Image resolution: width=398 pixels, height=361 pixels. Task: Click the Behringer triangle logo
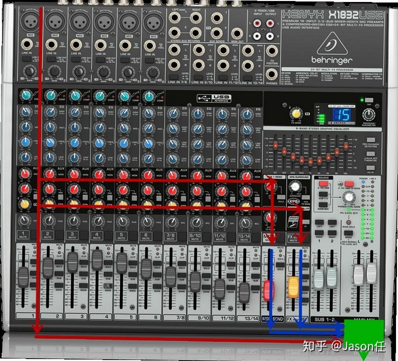pos(332,44)
